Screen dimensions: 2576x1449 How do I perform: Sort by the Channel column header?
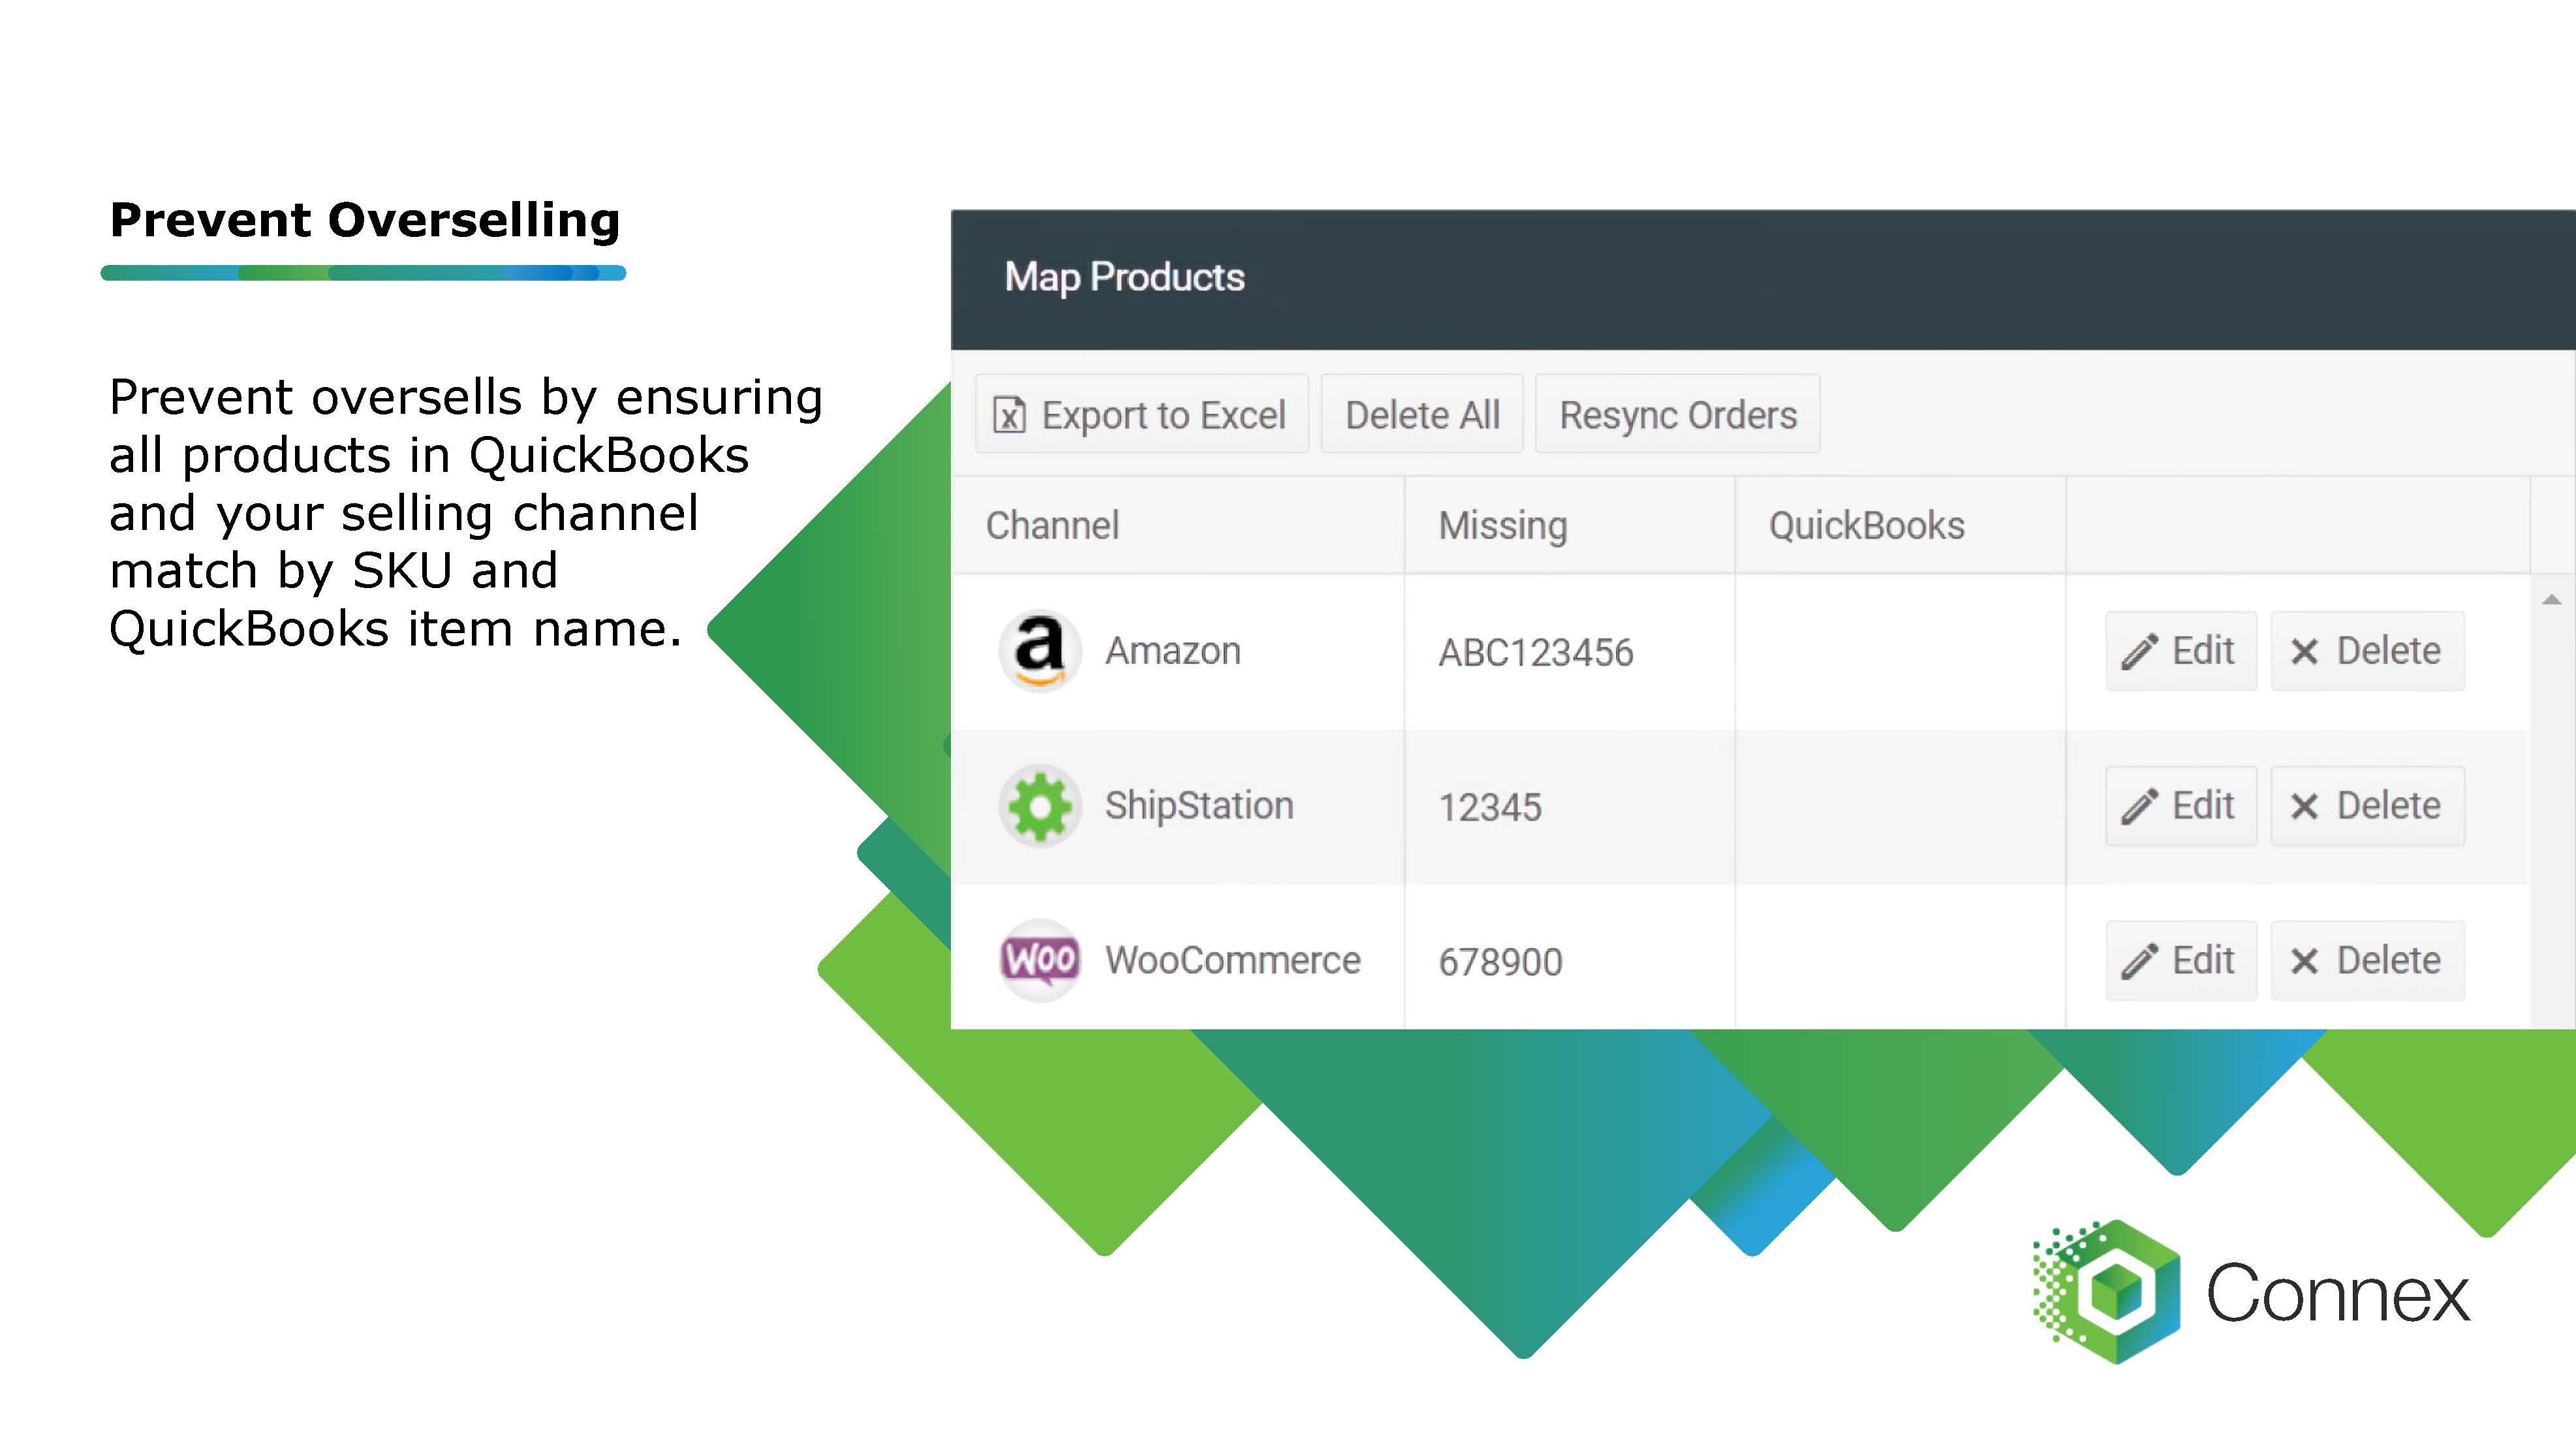tap(1052, 525)
